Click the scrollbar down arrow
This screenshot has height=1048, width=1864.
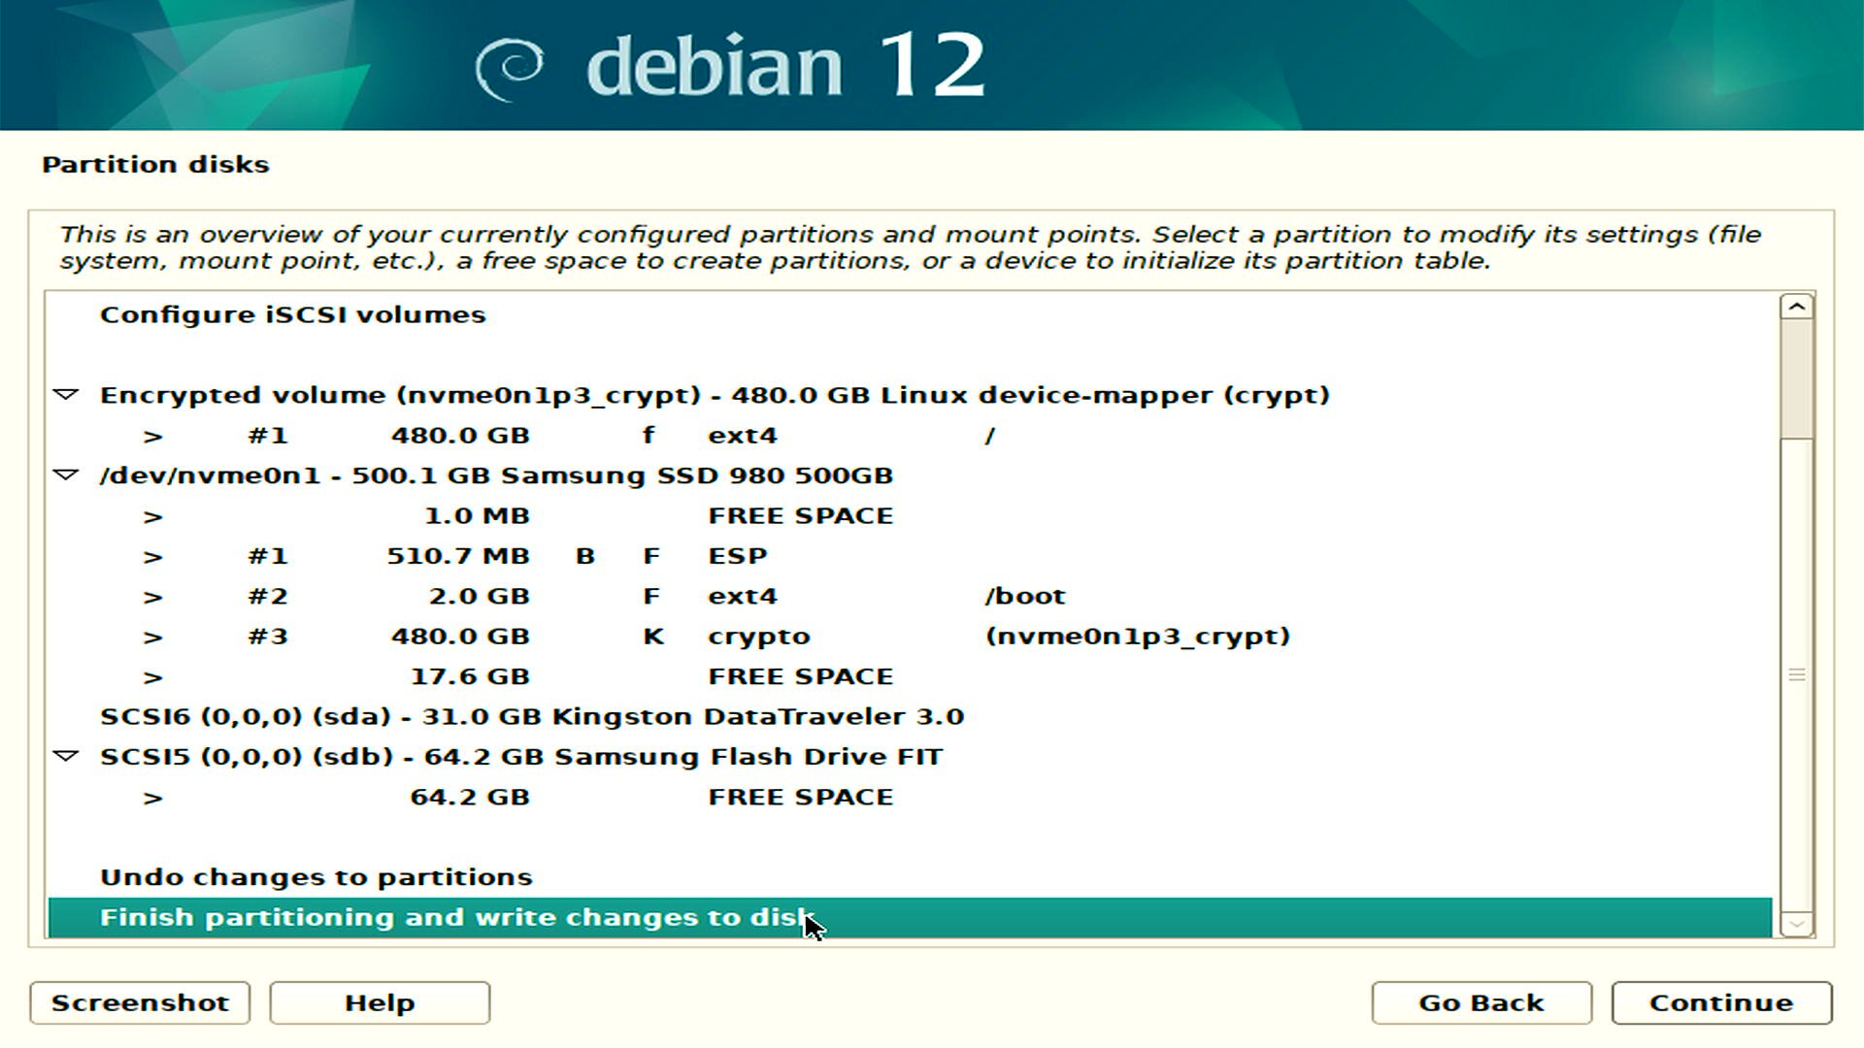1797,924
